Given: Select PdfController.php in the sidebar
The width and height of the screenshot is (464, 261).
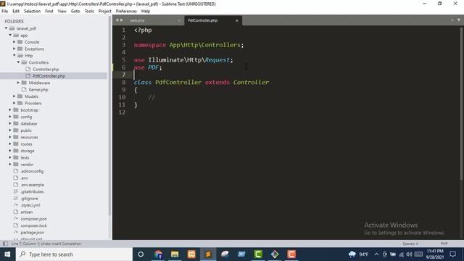Looking at the screenshot, I should point(49,76).
